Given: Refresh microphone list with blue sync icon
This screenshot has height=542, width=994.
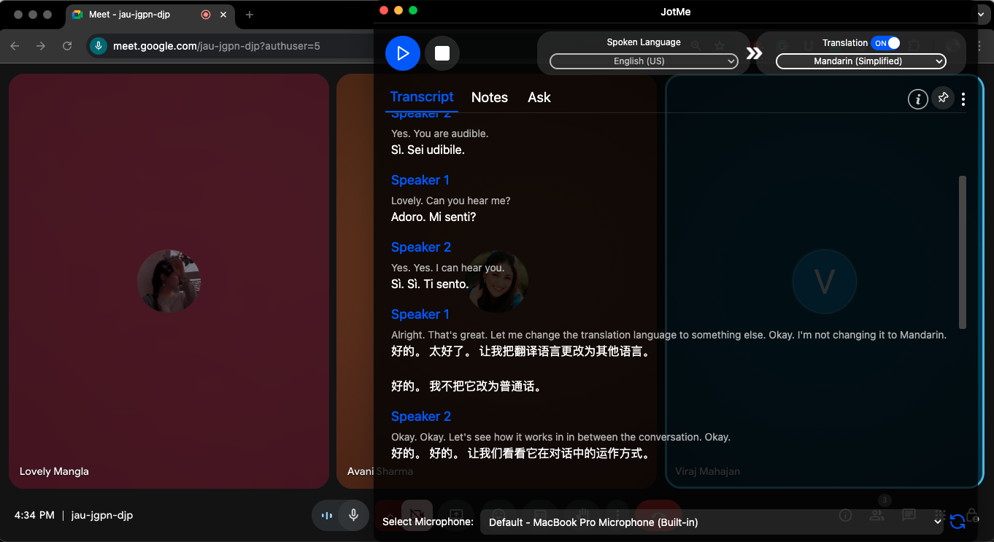Looking at the screenshot, I should (x=958, y=522).
